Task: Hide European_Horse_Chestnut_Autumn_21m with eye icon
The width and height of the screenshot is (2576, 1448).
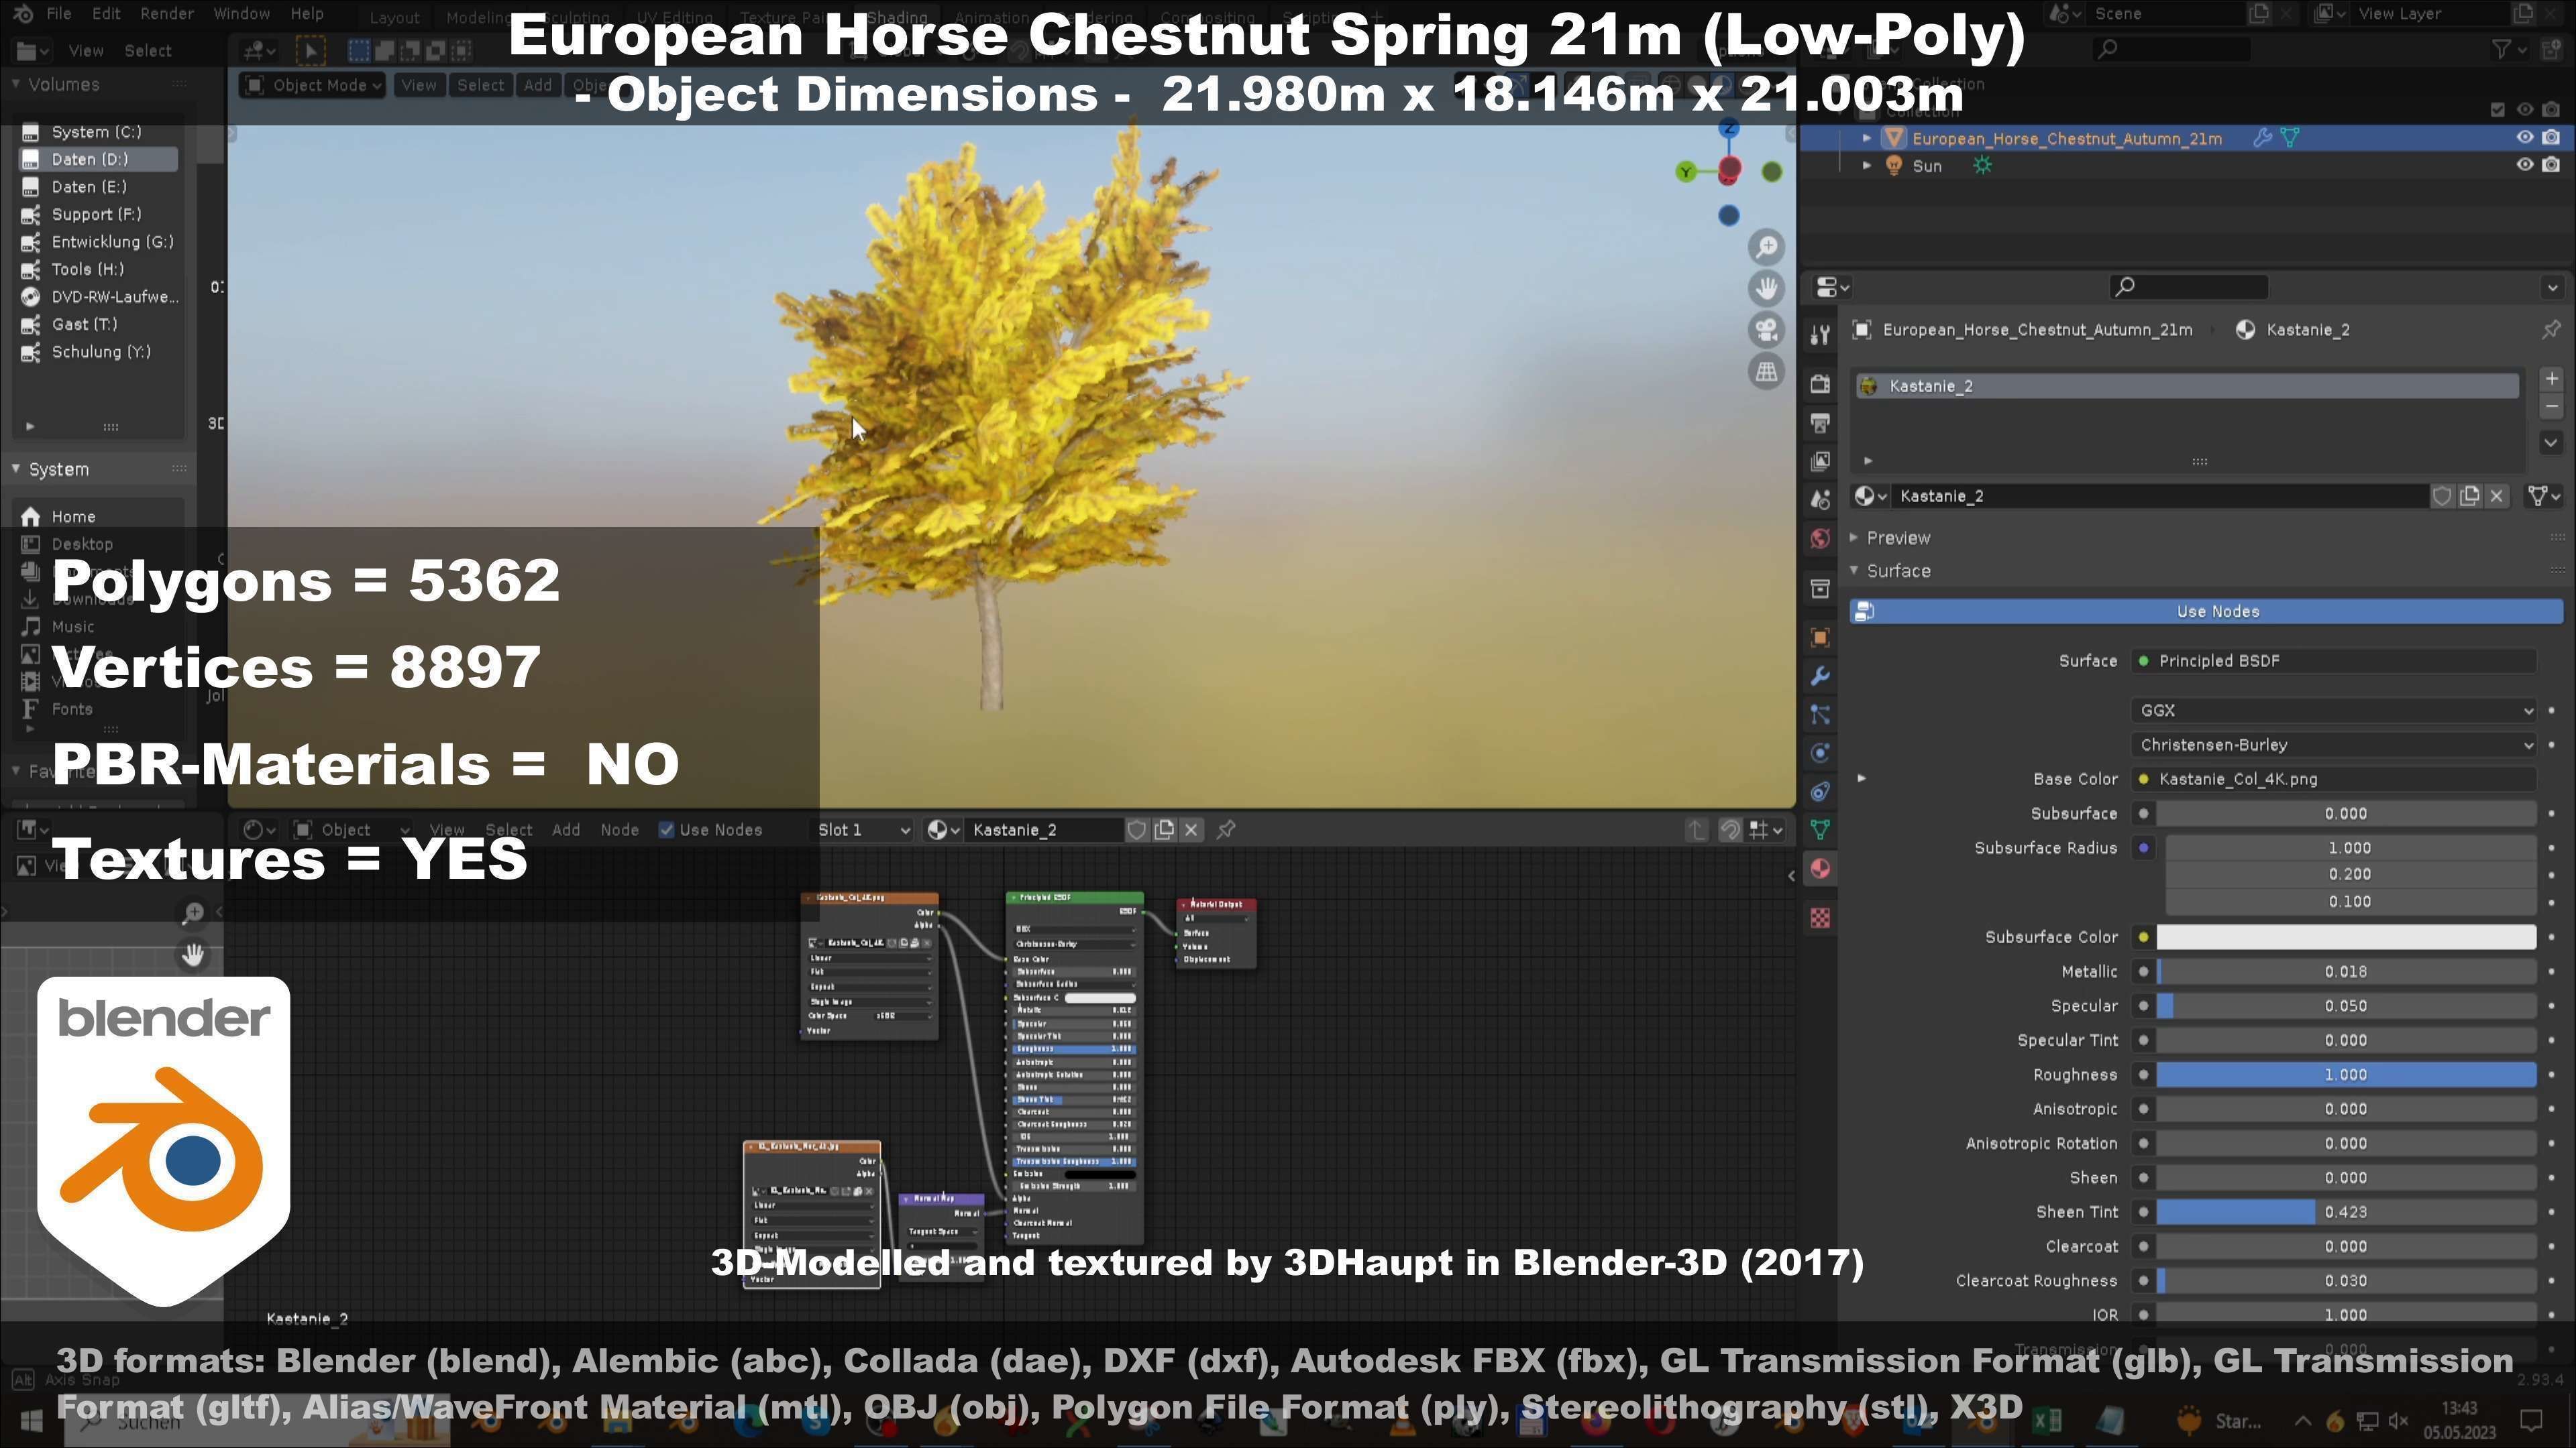Action: pyautogui.click(x=2524, y=138)
